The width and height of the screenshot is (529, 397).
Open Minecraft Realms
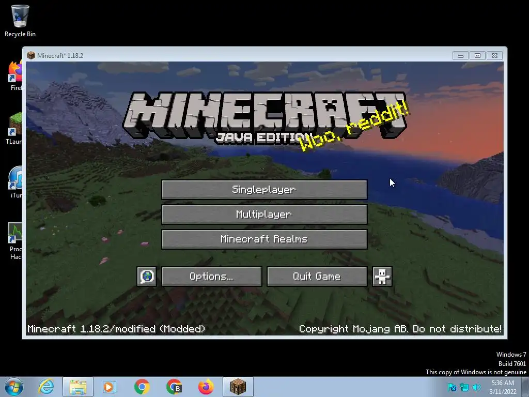(x=264, y=239)
